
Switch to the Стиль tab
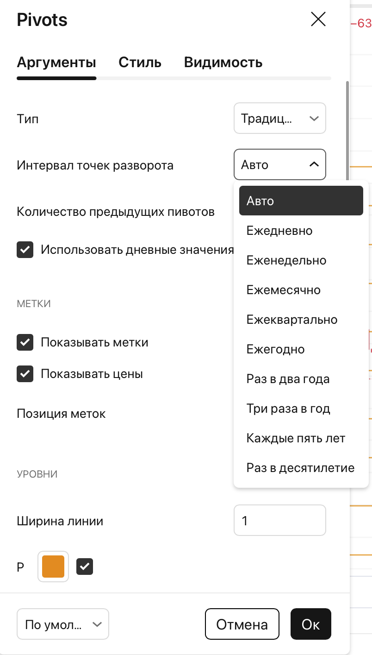click(x=140, y=62)
